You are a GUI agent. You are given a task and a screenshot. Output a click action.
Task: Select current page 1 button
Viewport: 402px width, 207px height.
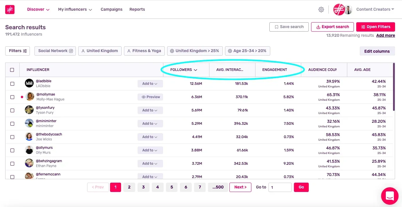point(115,187)
